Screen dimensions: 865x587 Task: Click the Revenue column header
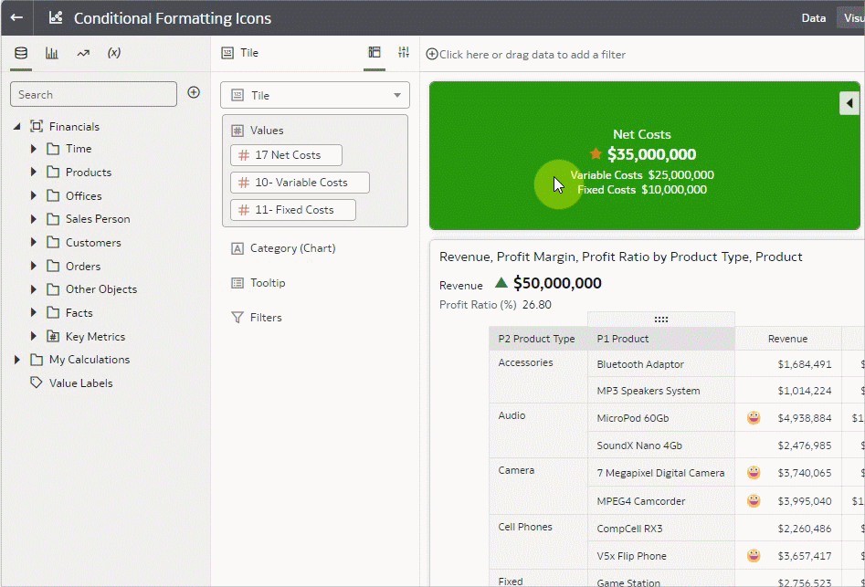[x=787, y=339]
